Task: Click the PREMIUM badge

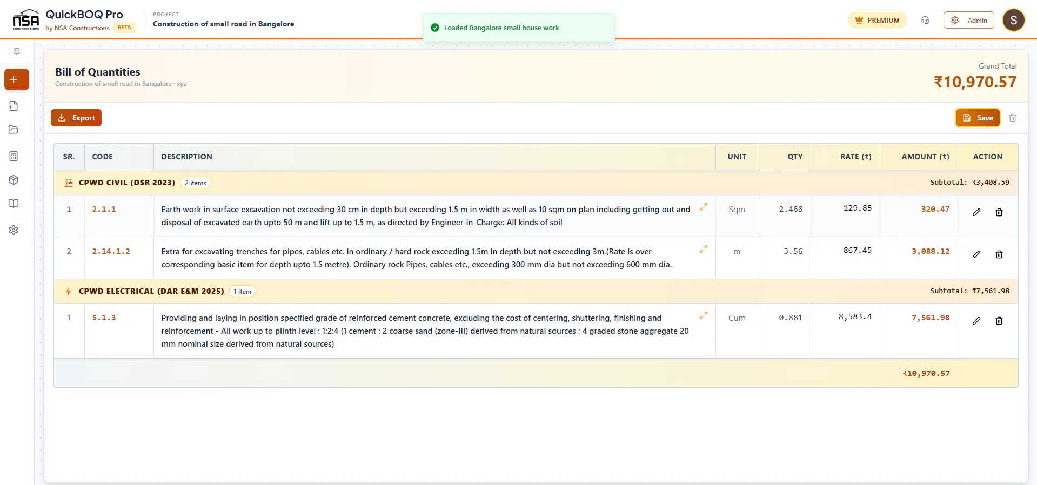Action: coord(877,20)
